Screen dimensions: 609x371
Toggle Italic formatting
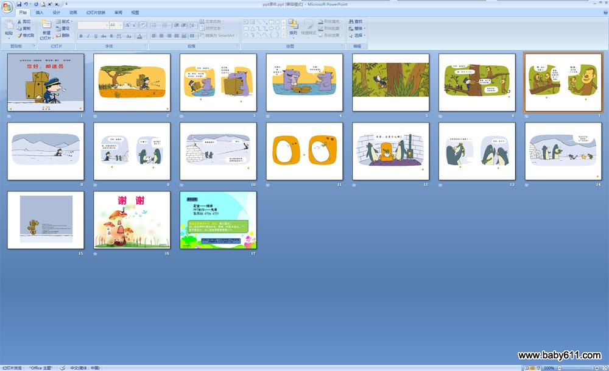[88, 36]
